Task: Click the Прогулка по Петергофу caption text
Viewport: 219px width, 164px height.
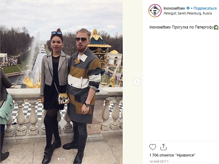Action: (x=193, y=27)
